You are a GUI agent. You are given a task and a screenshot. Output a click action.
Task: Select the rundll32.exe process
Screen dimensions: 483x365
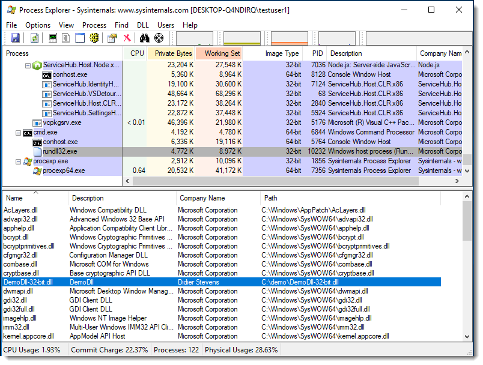tap(60, 151)
